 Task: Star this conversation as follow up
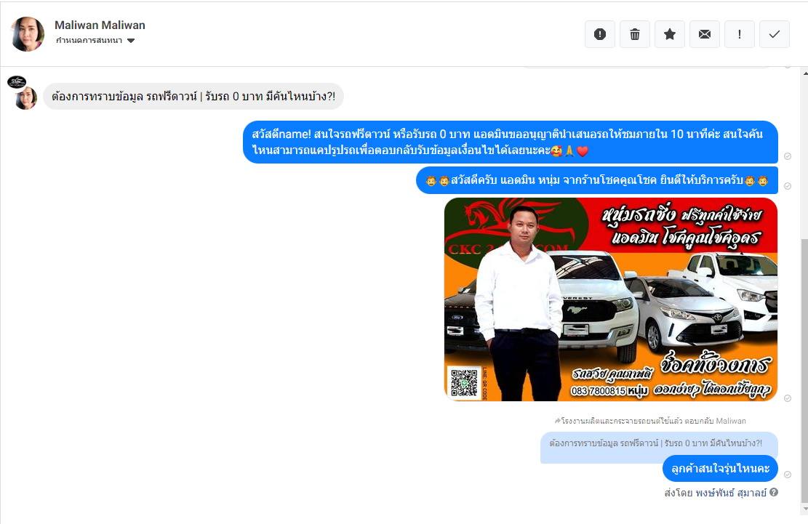click(x=670, y=34)
